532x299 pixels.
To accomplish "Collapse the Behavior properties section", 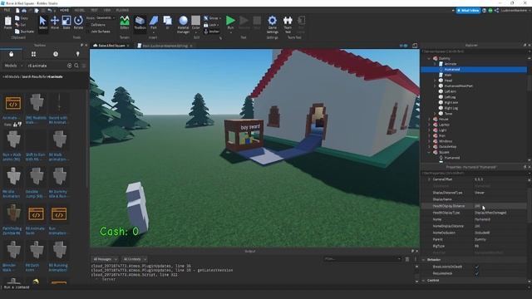I will coord(423,260).
